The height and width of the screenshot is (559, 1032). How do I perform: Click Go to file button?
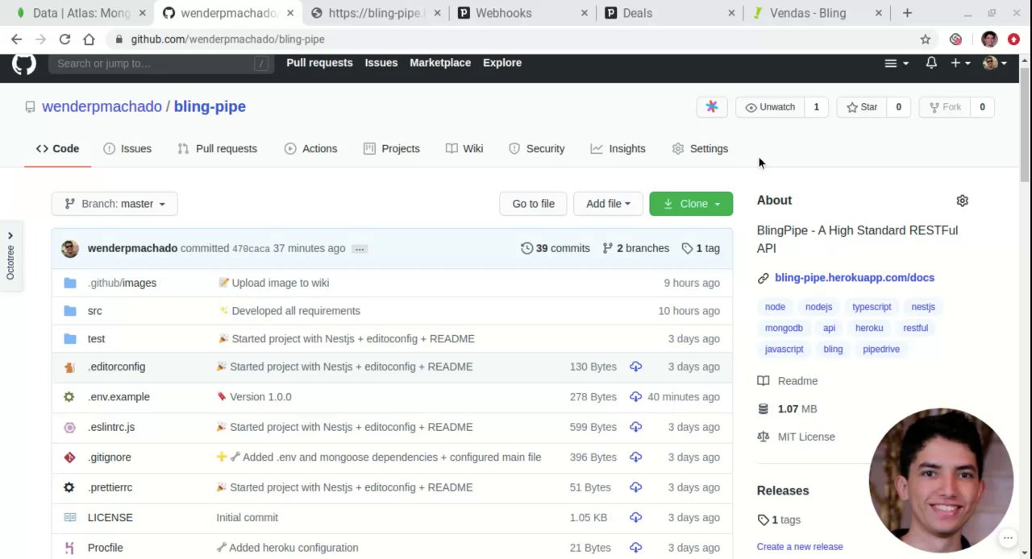533,204
